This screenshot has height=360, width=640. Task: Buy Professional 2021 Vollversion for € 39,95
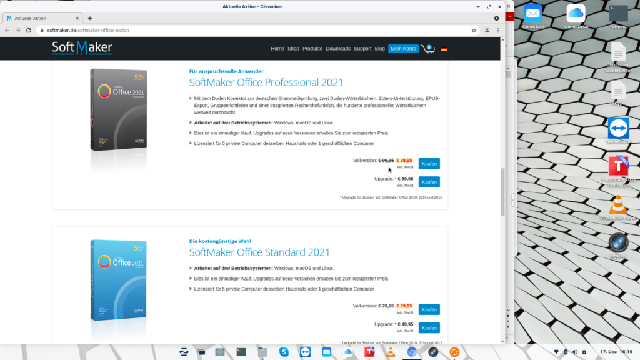click(429, 164)
